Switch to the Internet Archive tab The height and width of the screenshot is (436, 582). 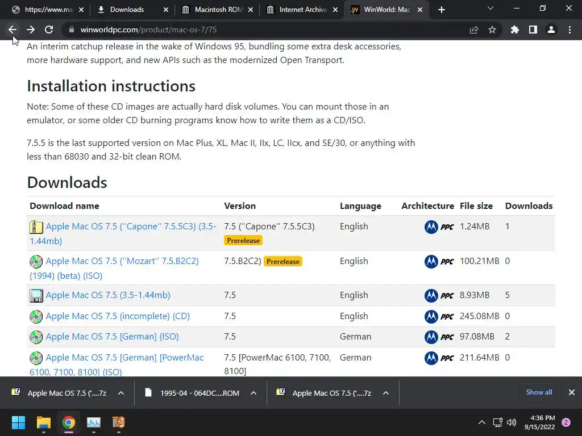click(x=302, y=10)
